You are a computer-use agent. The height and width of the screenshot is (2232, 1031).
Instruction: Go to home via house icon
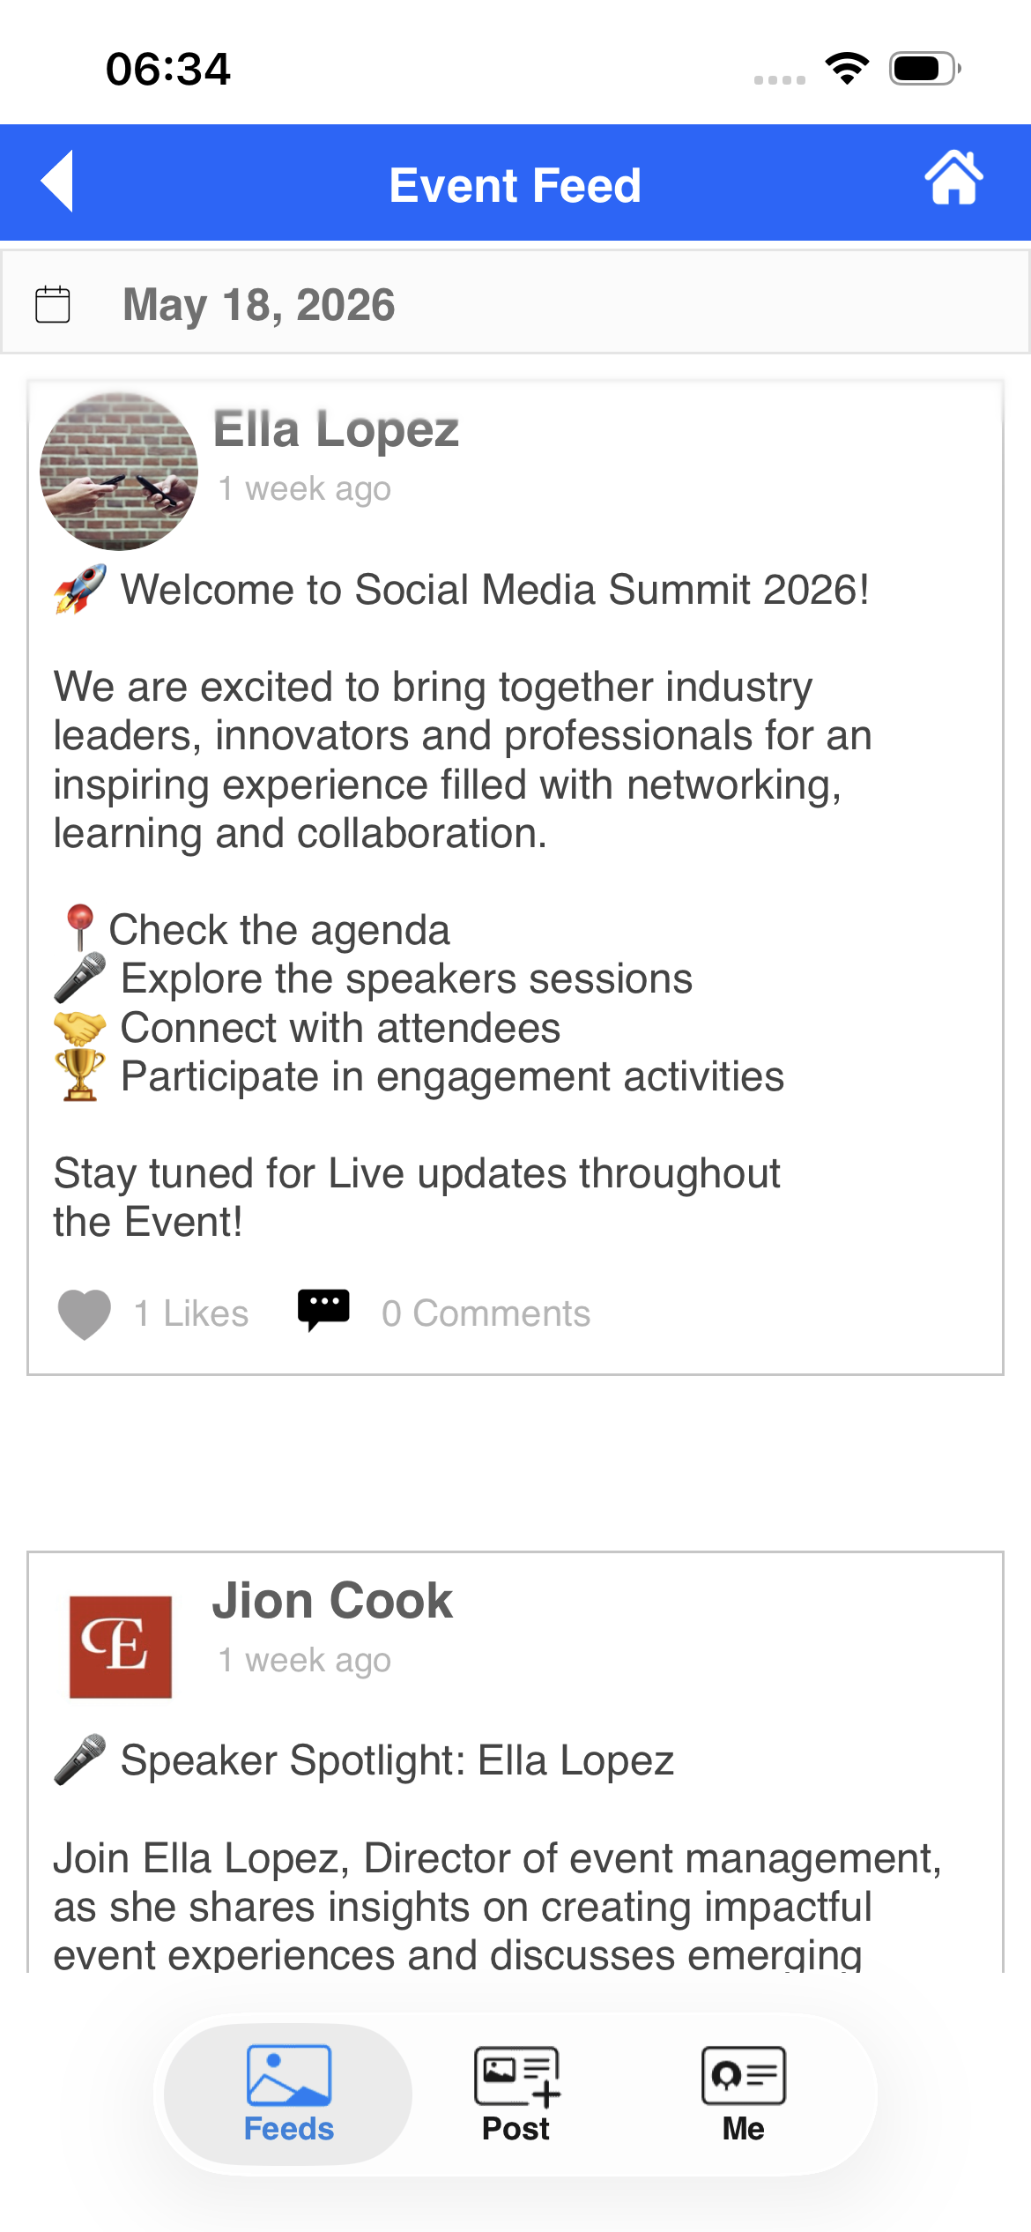pyautogui.click(x=953, y=178)
